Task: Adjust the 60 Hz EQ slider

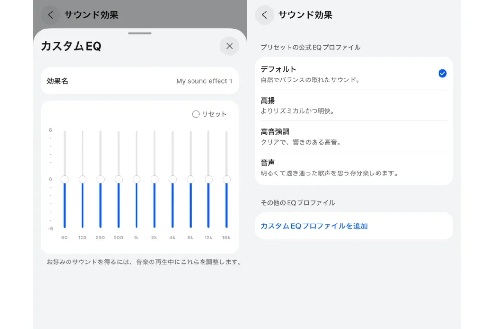Action: point(64,179)
